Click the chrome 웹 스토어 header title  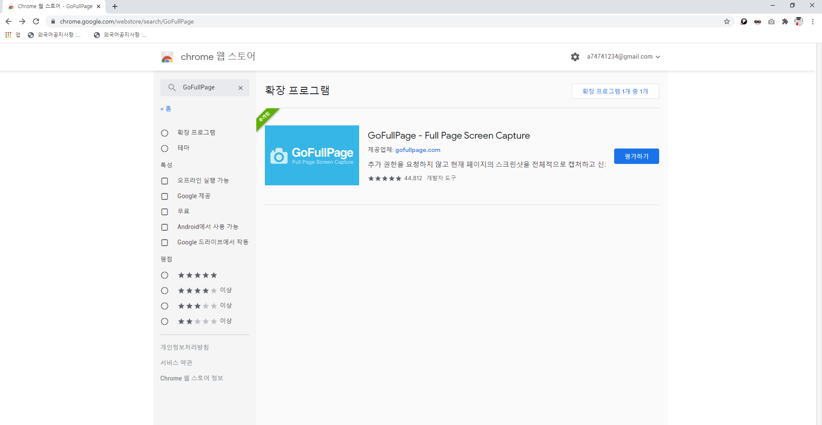pos(218,56)
